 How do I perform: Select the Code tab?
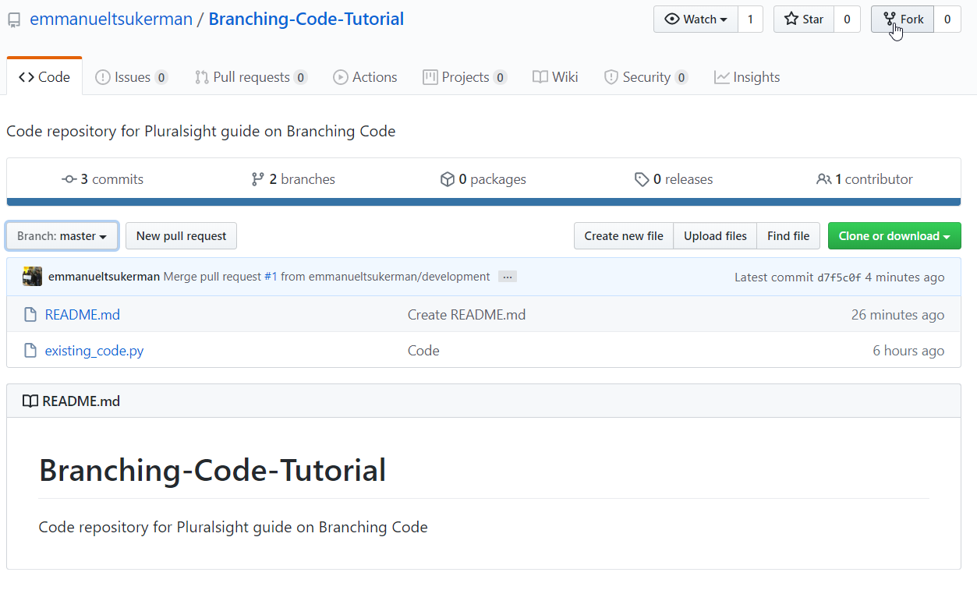44,77
